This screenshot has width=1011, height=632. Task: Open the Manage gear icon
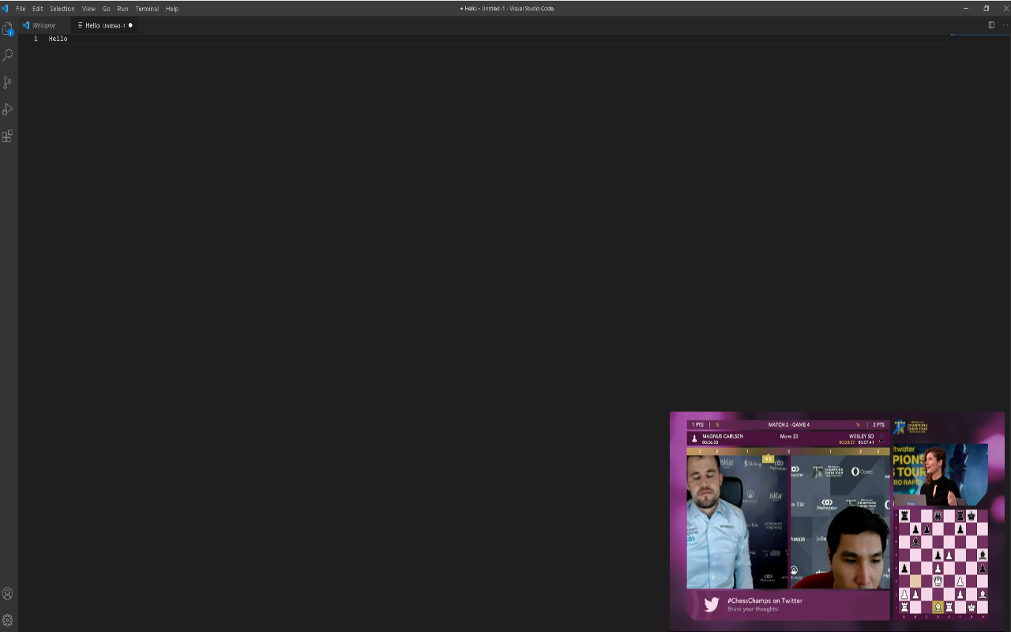click(x=8, y=620)
